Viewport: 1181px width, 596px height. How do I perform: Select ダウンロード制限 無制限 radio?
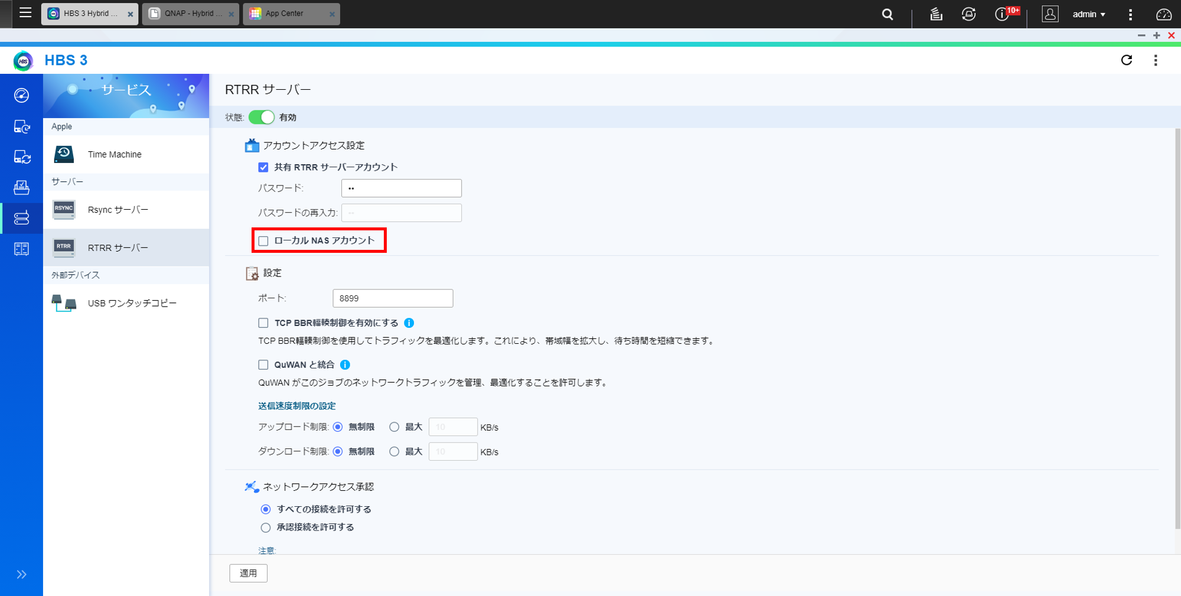(338, 451)
